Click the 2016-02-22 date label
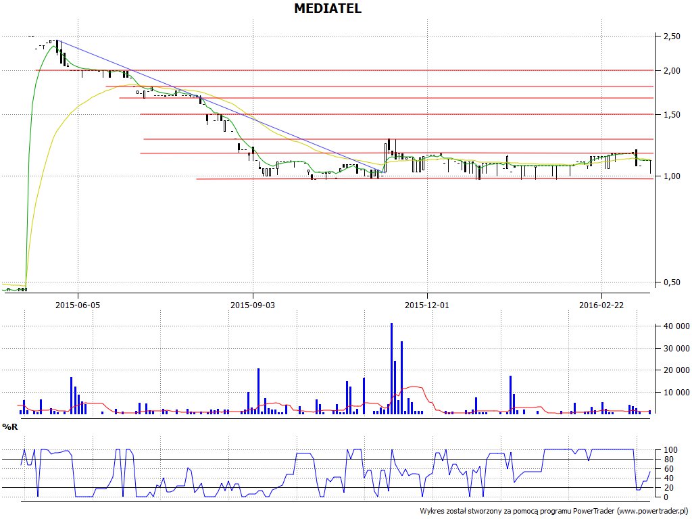The width and height of the screenshot is (692, 519). point(601,305)
